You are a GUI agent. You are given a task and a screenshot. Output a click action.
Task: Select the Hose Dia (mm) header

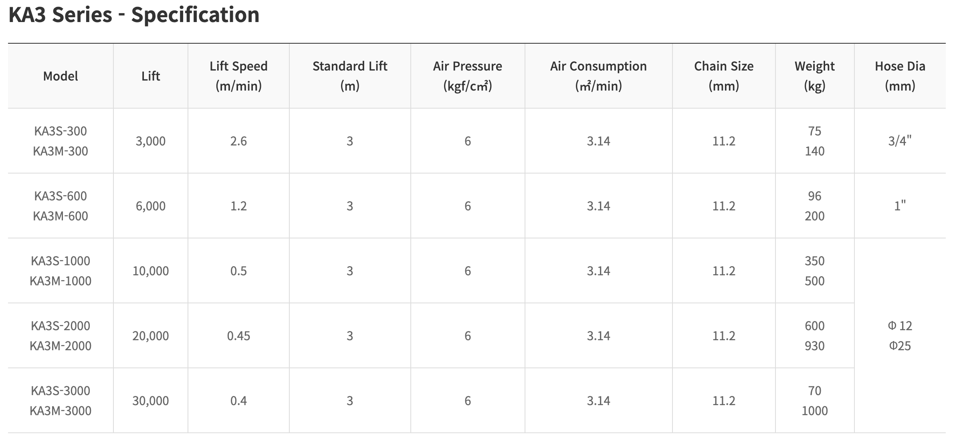900,76
